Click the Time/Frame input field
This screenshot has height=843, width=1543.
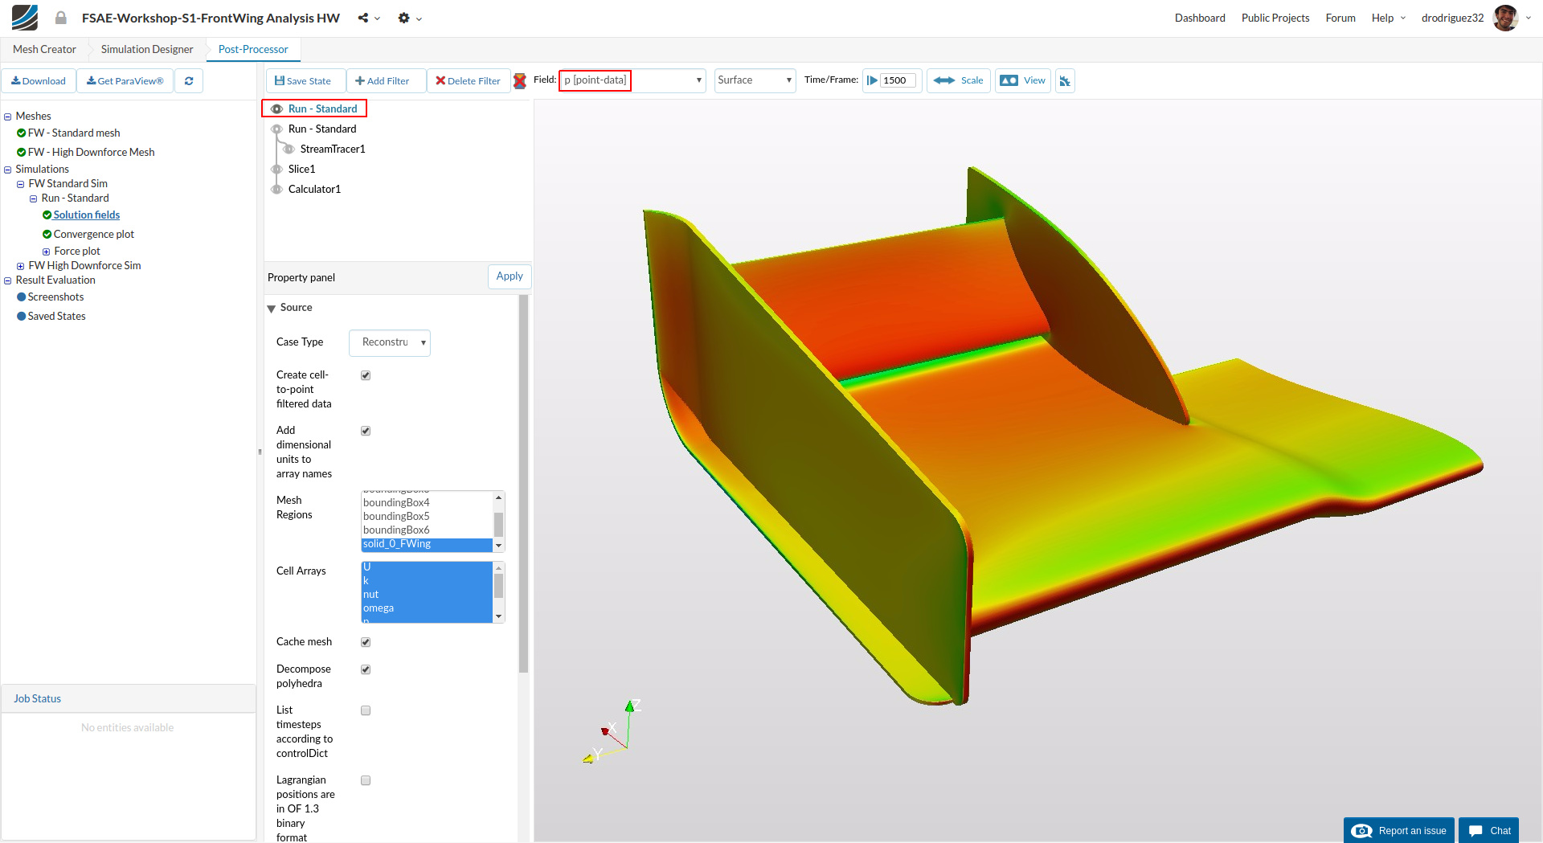click(899, 80)
